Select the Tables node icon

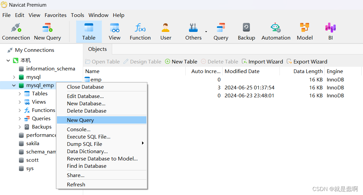(x=27, y=94)
